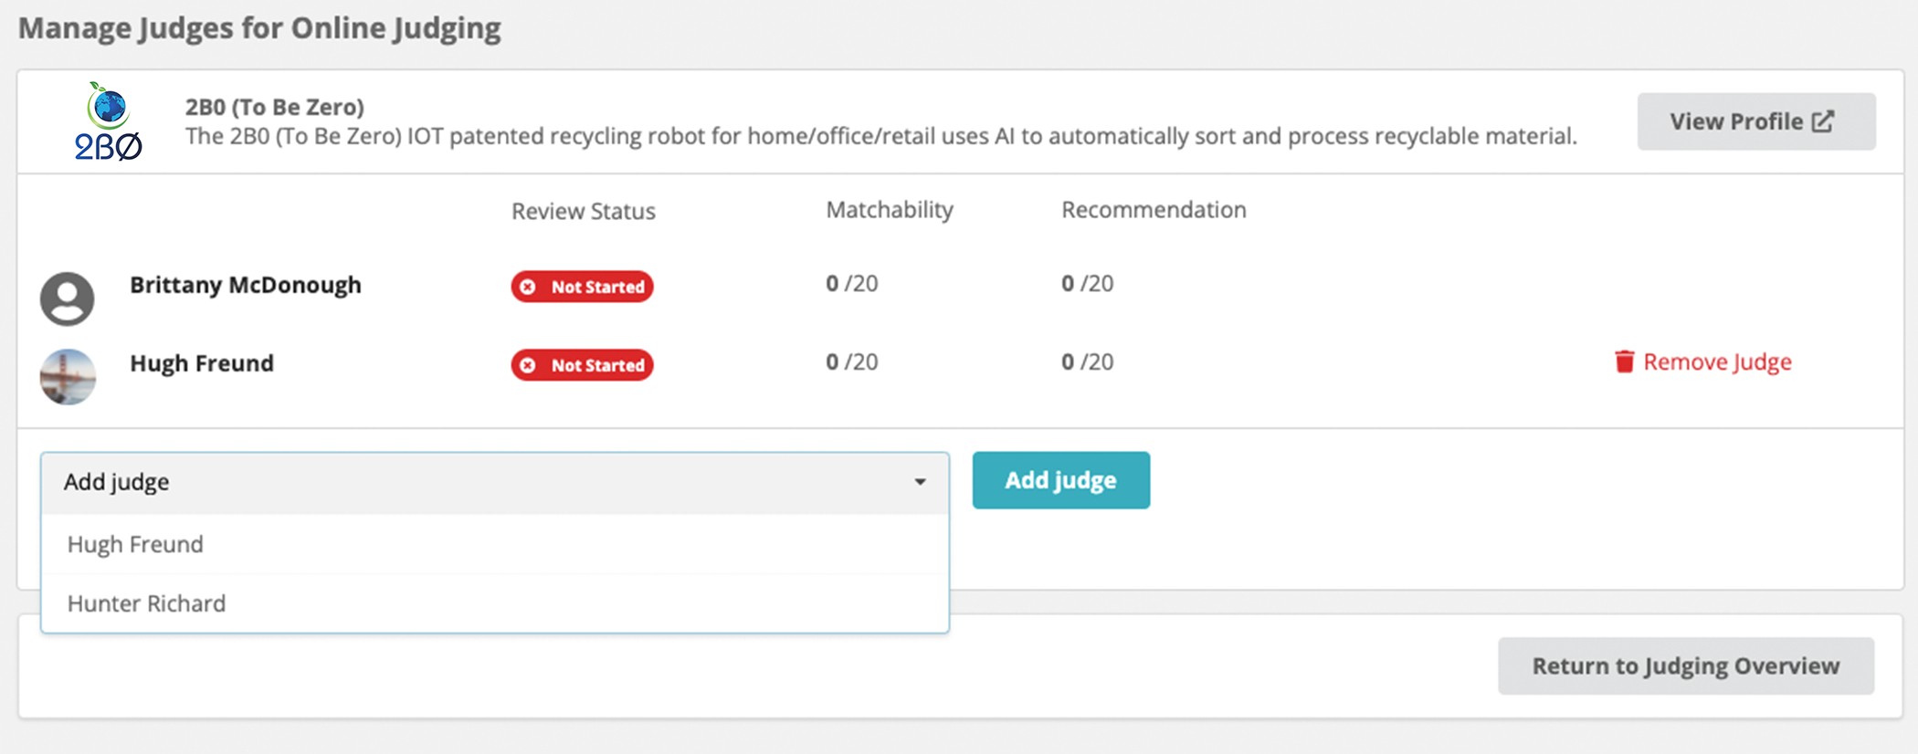Screen dimensions: 1918x754
Task: Click the caret arrow of Add judge dropdown
Action: tap(920, 482)
